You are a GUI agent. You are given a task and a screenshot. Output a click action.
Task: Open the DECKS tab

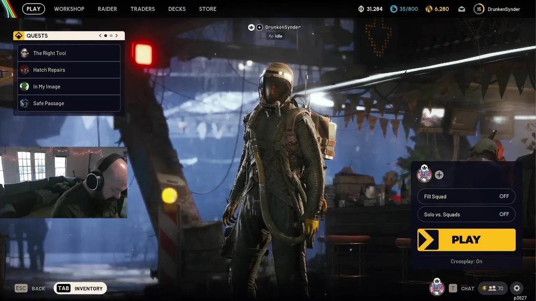(x=177, y=9)
